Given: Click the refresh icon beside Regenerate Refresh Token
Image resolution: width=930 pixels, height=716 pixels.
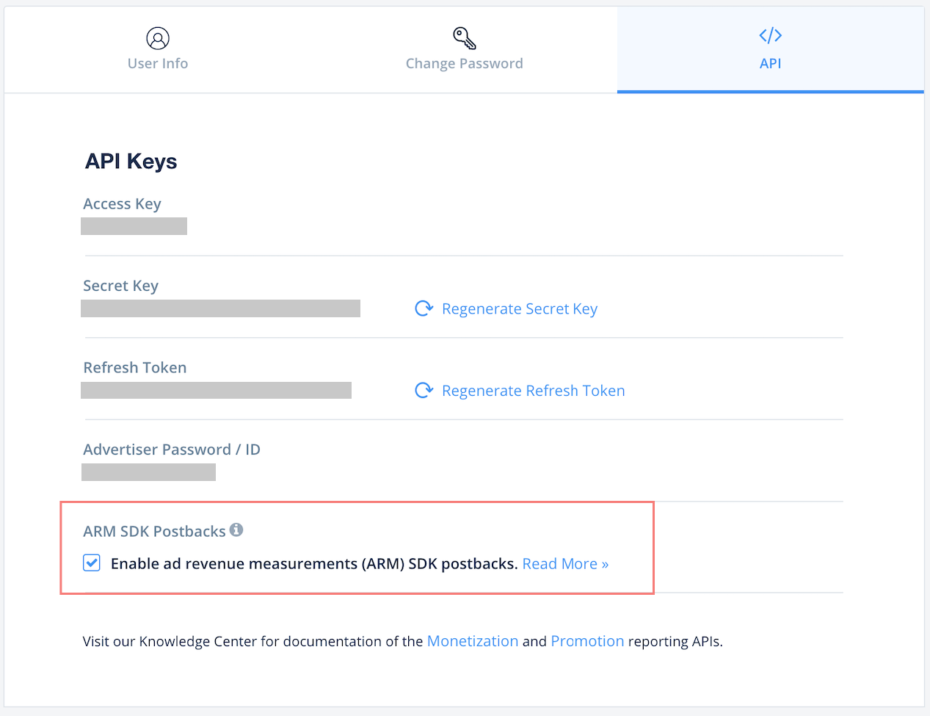Looking at the screenshot, I should (x=424, y=390).
